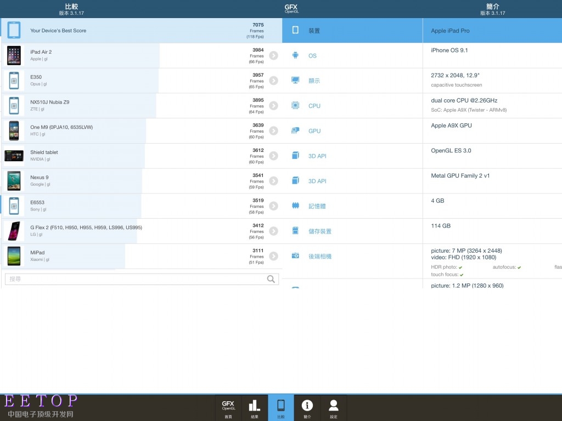The width and height of the screenshot is (562, 421).
Task: Click the 記憶體 memory label
Action: pyautogui.click(x=318, y=206)
